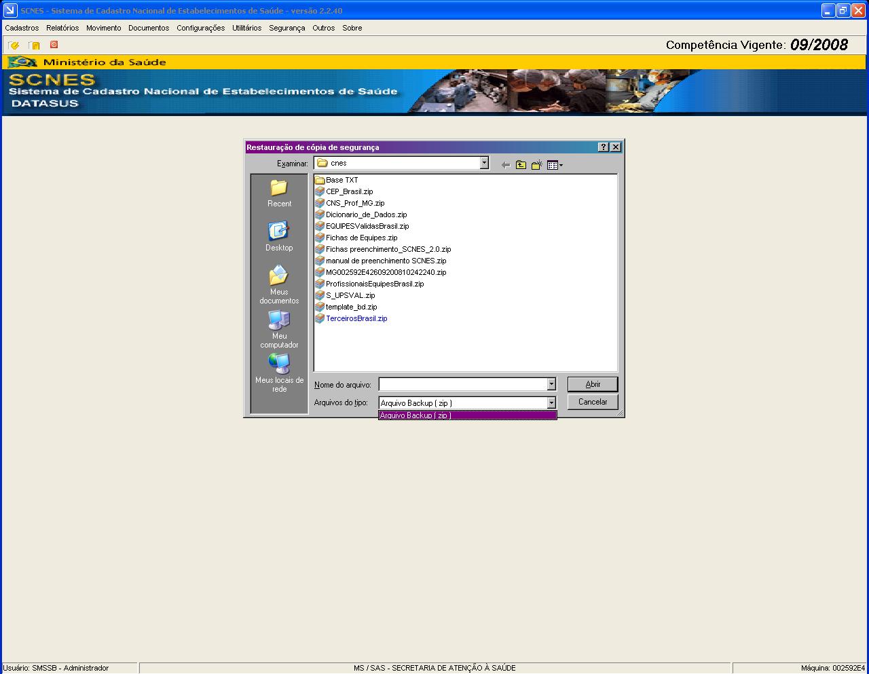Image resolution: width=869 pixels, height=674 pixels.
Task: Click the red square toolbar icon
Action: click(x=54, y=45)
